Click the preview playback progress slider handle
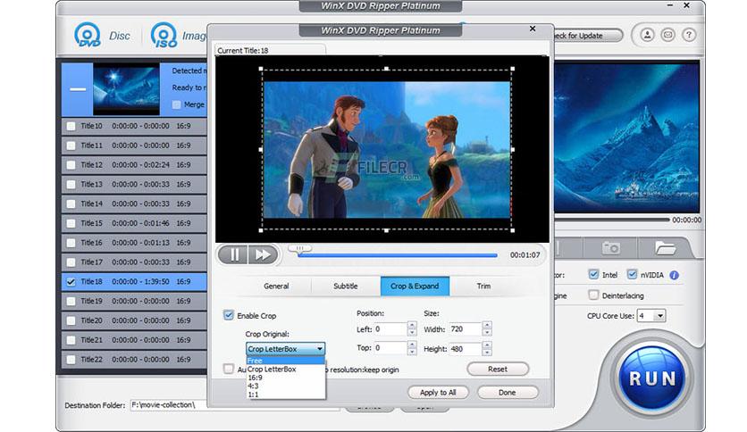The width and height of the screenshot is (747, 432). pos(299,248)
